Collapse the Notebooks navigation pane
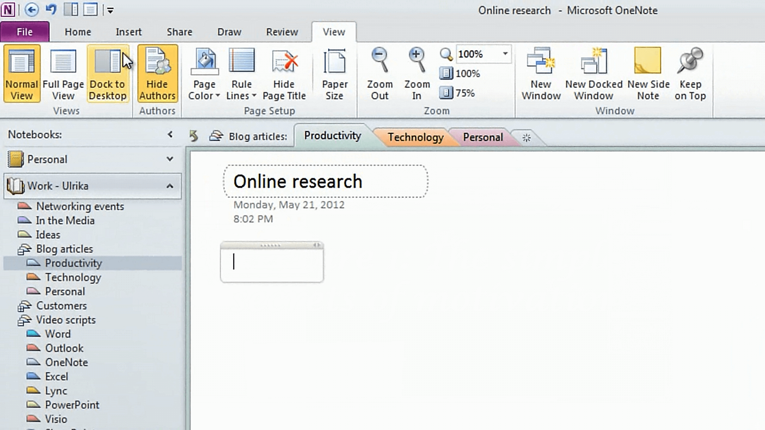 point(170,135)
